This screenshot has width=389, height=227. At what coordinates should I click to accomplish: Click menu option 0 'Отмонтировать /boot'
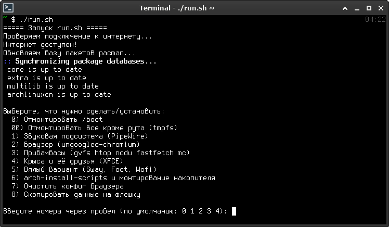[57, 119]
